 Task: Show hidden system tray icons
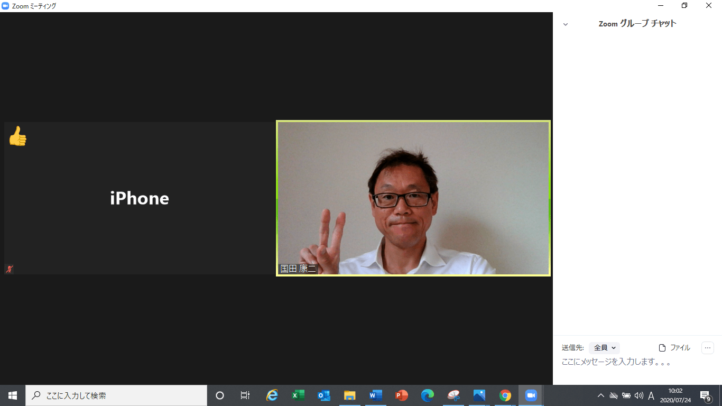point(601,395)
